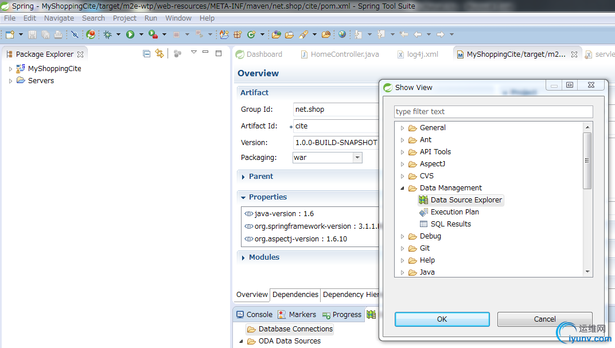The image size is (615, 348).
Task: Click the Back navigation arrow icon
Action: pyautogui.click(x=418, y=34)
